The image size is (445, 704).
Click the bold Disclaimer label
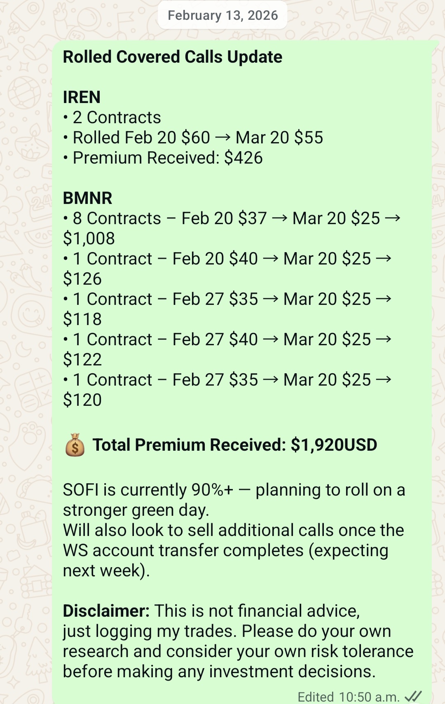pyautogui.click(x=106, y=611)
